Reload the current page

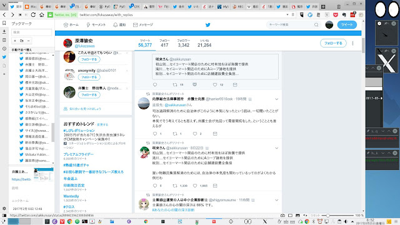click(33, 15)
